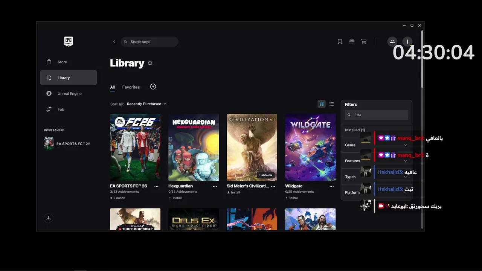This screenshot has width=482, height=271.
Task: Click the library vertical scrollbar
Action: tap(422, 59)
